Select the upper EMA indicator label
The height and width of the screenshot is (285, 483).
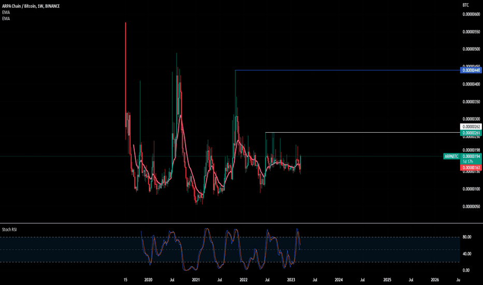point(6,12)
